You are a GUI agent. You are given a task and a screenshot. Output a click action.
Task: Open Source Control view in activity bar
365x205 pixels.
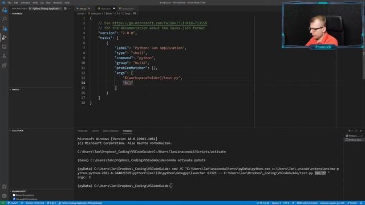4,28
